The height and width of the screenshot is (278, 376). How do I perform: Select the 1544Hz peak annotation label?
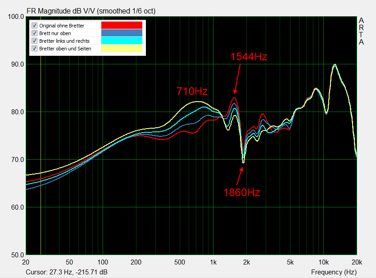tap(249, 57)
